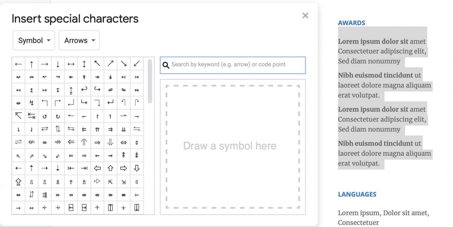
Task: Insert the anticlockwise open circle arrow
Action: [x=45, y=116]
